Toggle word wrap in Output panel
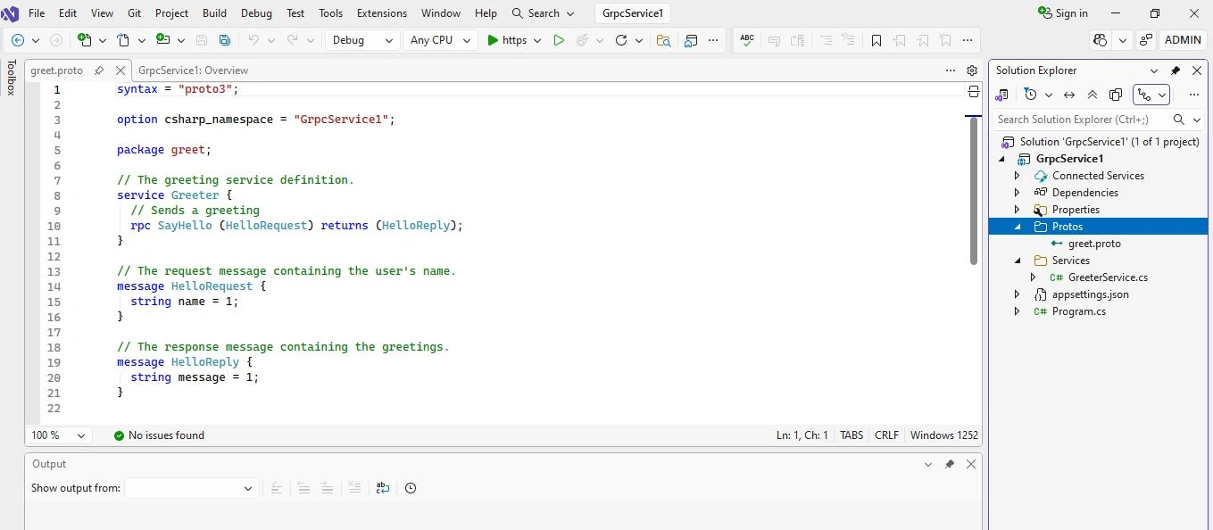Image resolution: width=1213 pixels, height=530 pixels. pyautogui.click(x=383, y=488)
